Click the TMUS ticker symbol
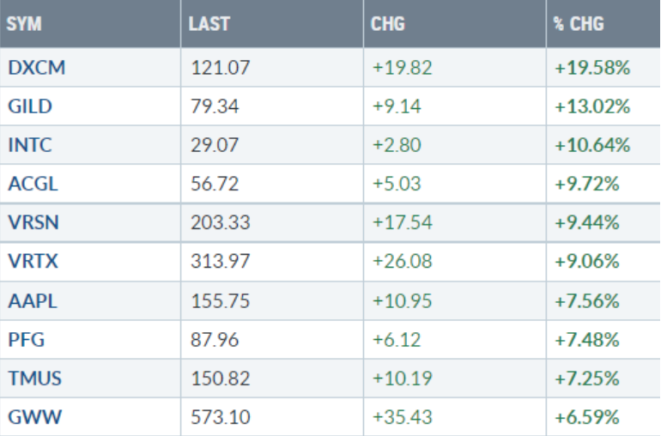This screenshot has height=436, width=661. pos(34,378)
